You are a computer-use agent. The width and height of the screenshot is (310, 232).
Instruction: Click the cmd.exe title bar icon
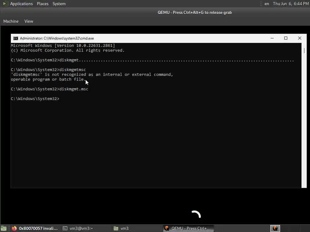tap(16, 38)
